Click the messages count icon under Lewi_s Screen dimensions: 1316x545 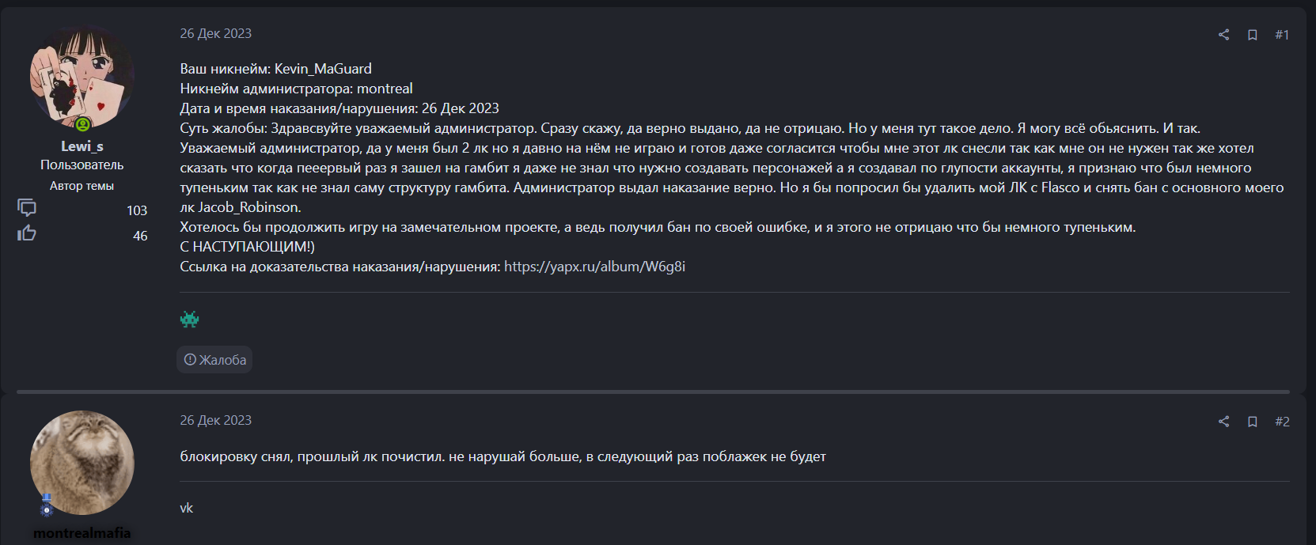point(27,208)
